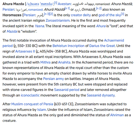Screen dimensions: 134x125
Task: Click citation reference [1] after pronunciation
Action: pos(56,3)
